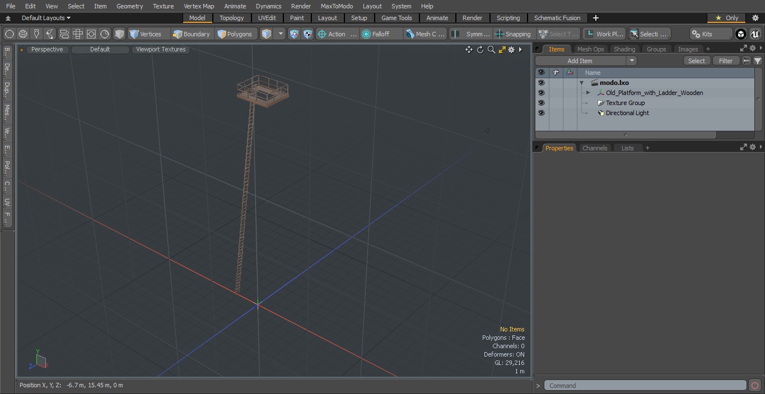The image size is (765, 394).
Task: Select the pen-shaped tool icon
Action: (x=36, y=34)
